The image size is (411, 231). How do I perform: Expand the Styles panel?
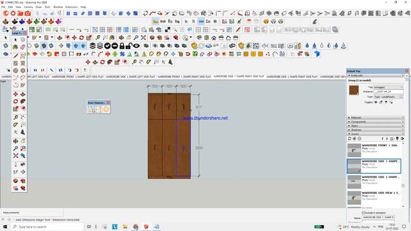coord(376,126)
